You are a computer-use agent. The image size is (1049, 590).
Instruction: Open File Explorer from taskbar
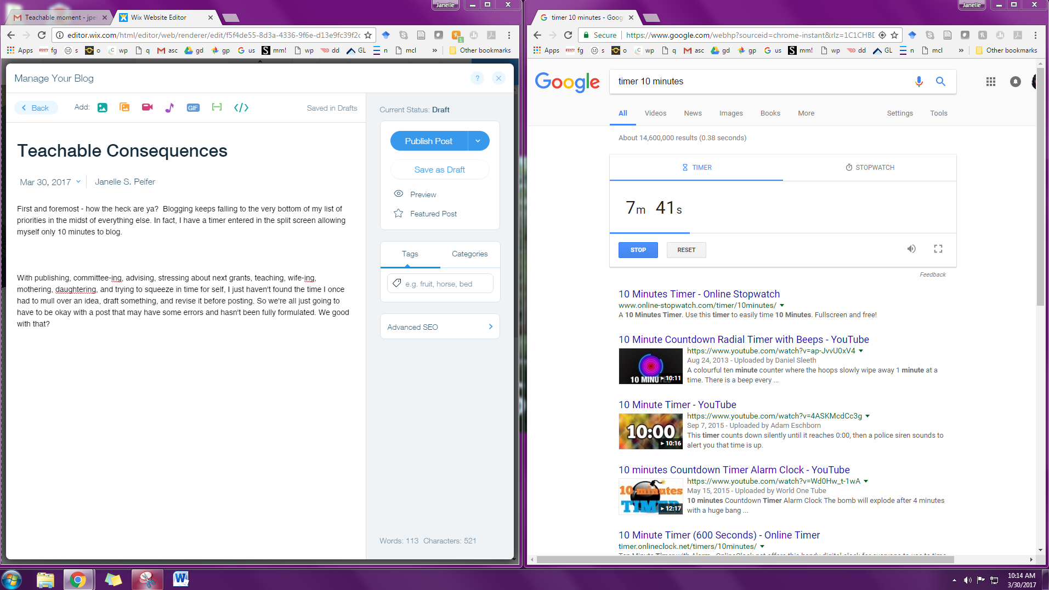[x=46, y=580]
